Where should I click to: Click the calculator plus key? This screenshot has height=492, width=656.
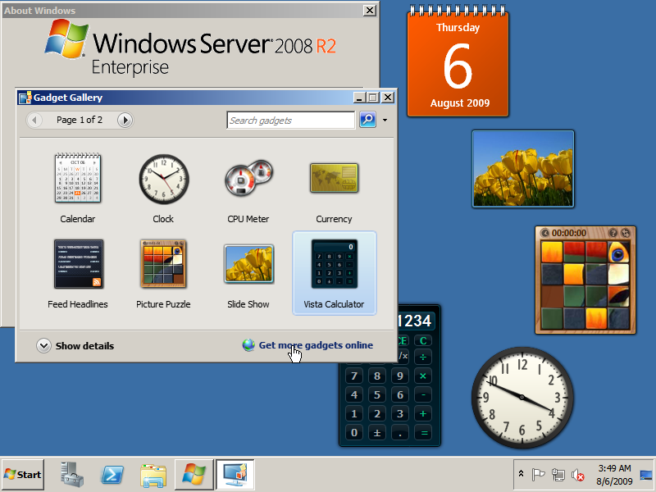[423, 414]
